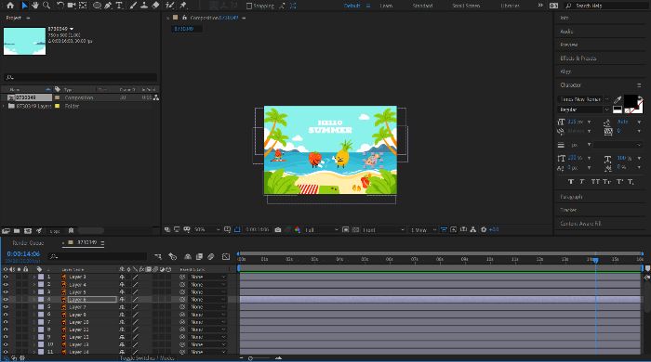Hide Layer 4 using its eye icon
Viewport: 651px width, 362px height.
pyautogui.click(x=6, y=285)
